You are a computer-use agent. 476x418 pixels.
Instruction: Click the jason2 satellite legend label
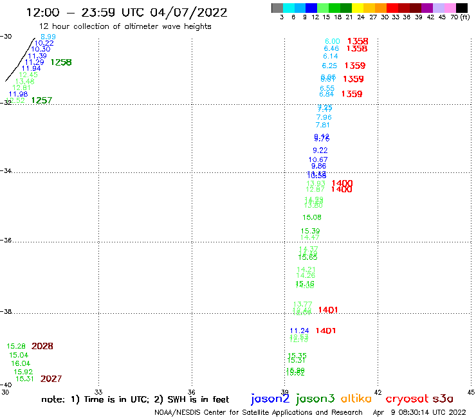[270, 399]
